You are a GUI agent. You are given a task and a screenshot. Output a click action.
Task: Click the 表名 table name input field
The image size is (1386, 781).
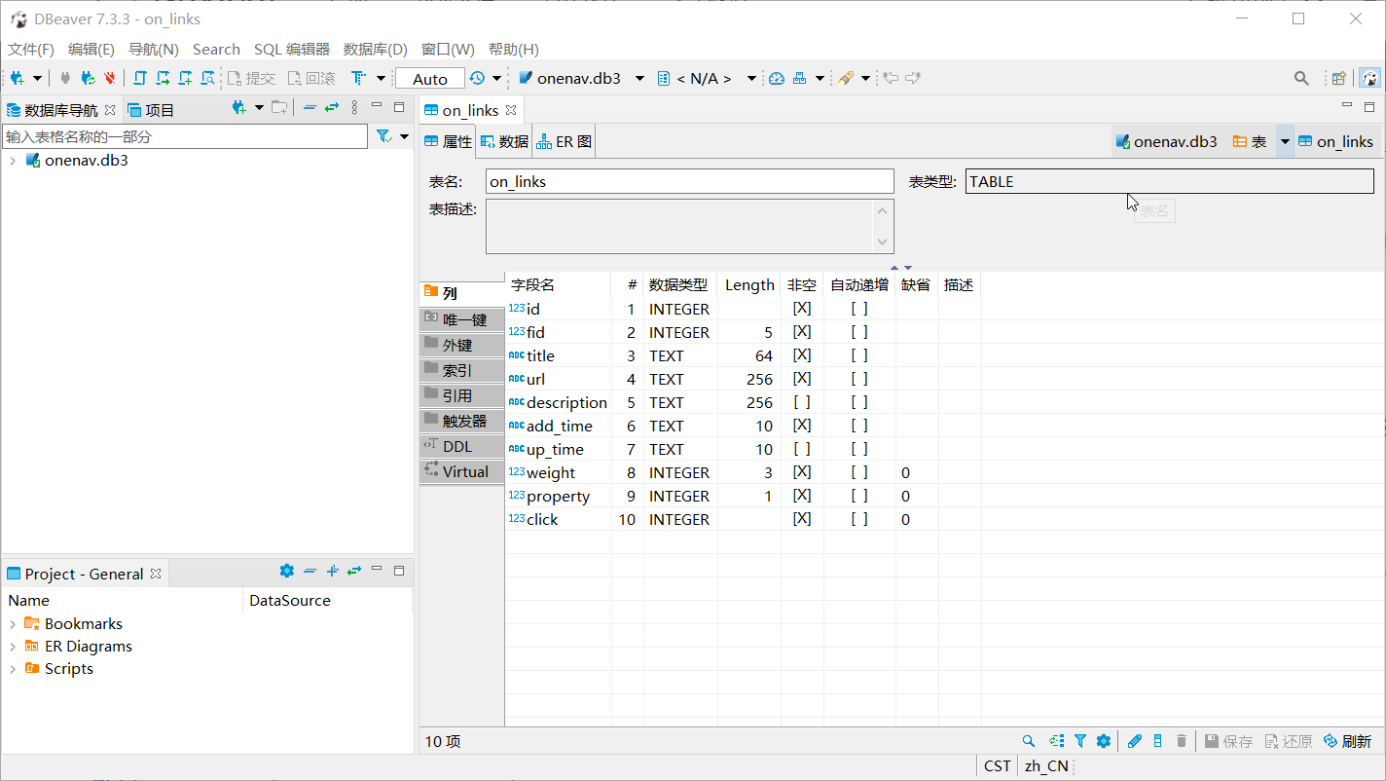point(689,181)
